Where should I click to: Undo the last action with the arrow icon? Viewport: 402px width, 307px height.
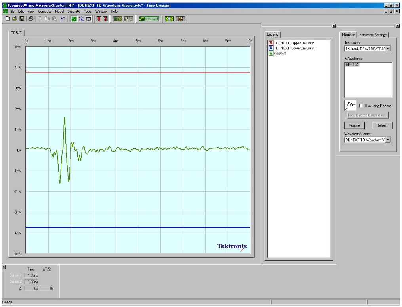pyautogui.click(x=63, y=19)
